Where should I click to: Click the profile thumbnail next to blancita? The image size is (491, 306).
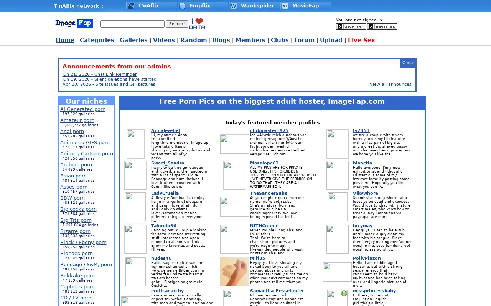338,175
